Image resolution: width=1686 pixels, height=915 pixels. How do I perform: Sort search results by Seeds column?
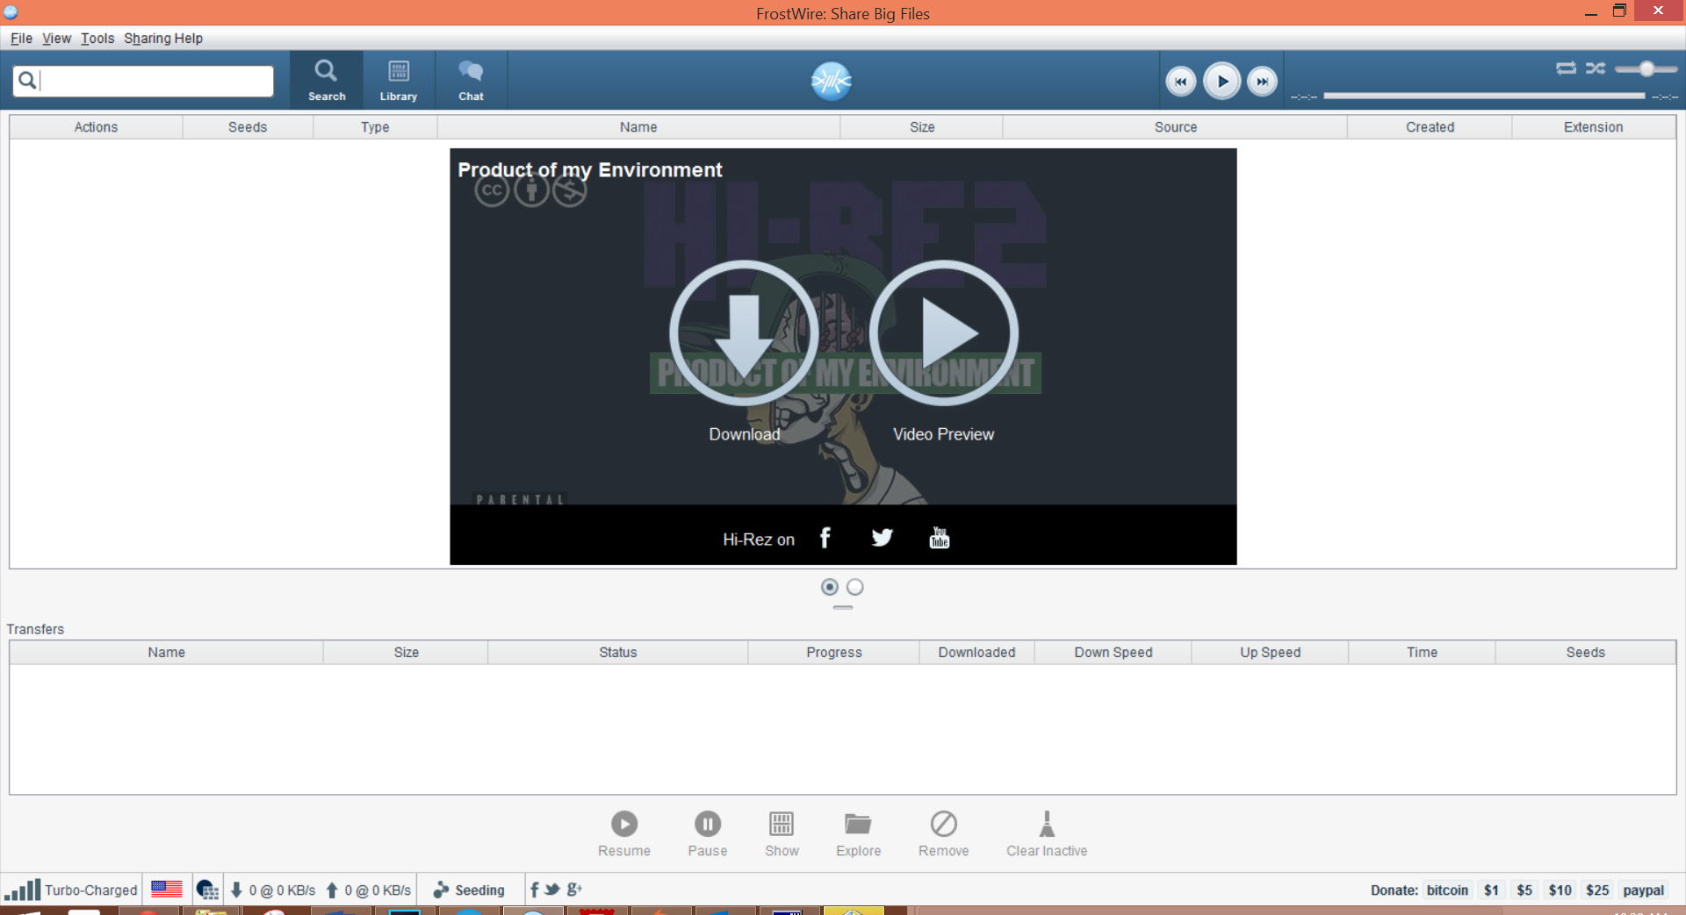coord(248,127)
